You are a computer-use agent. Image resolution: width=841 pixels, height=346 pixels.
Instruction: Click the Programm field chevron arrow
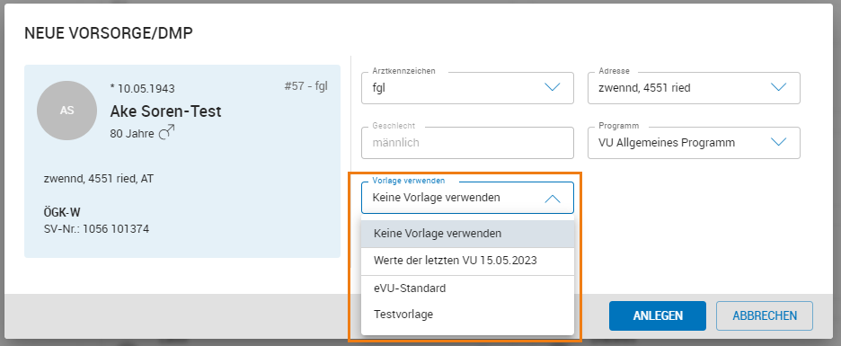(778, 142)
